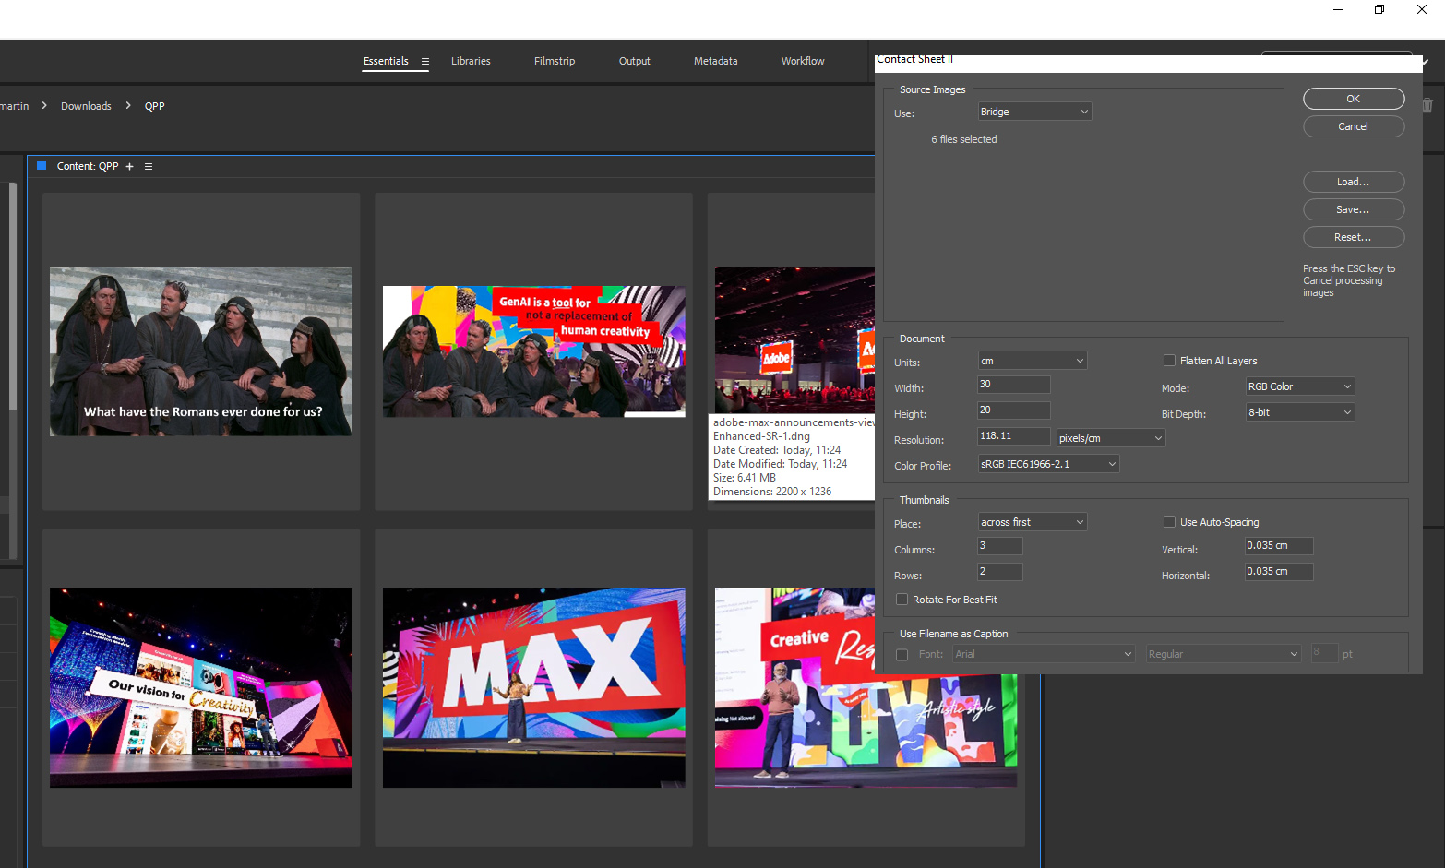Go to Downloads folder in breadcrumb
The width and height of the screenshot is (1445, 868).
click(x=86, y=106)
